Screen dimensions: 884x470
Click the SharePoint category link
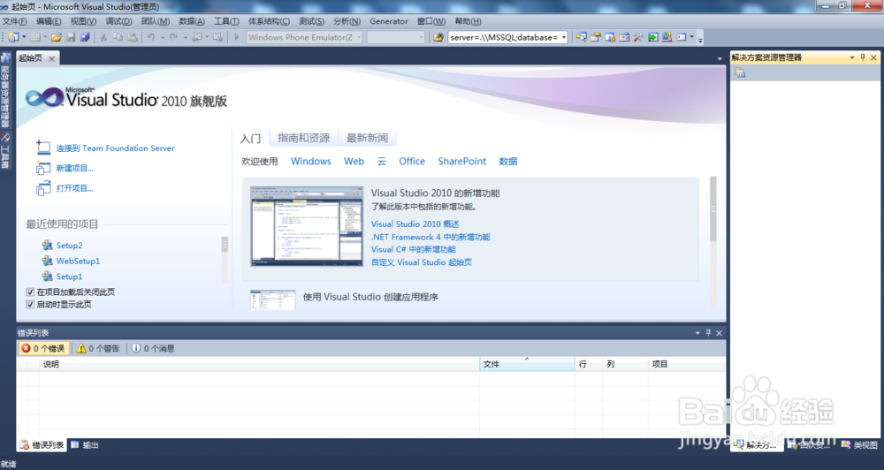click(461, 161)
